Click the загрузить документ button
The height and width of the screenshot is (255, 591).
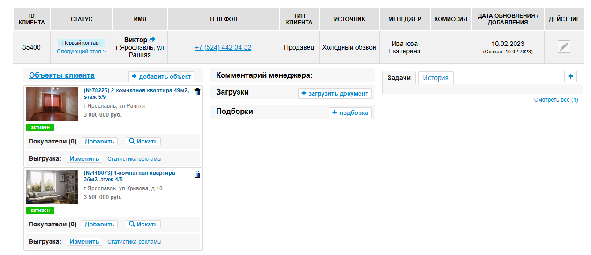coord(335,93)
